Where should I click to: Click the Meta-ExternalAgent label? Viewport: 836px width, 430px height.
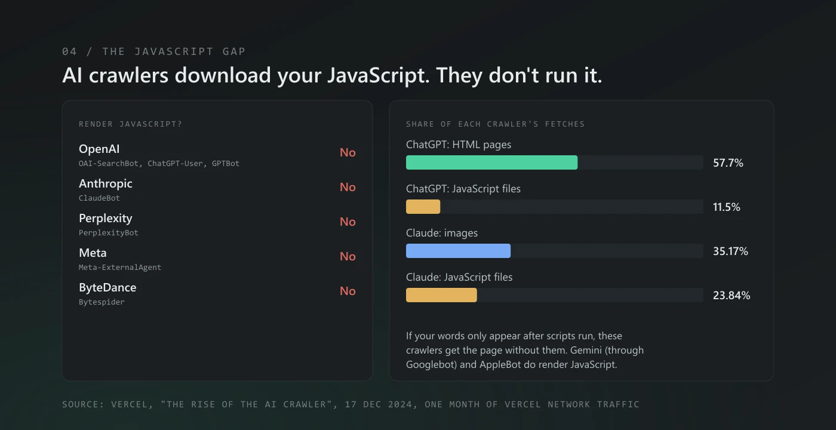(x=120, y=268)
